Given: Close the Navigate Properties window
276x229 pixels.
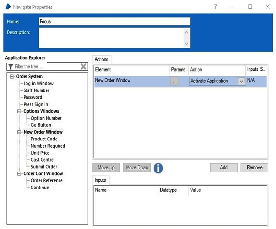Looking at the screenshot, I should (x=267, y=7).
